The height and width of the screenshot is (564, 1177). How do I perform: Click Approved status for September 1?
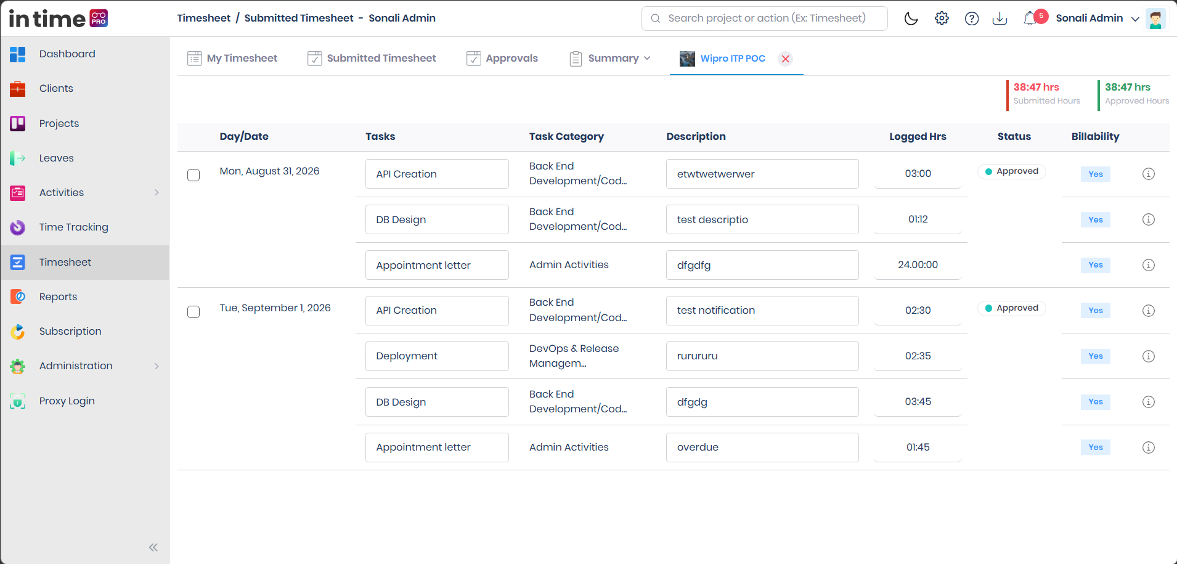point(1012,308)
